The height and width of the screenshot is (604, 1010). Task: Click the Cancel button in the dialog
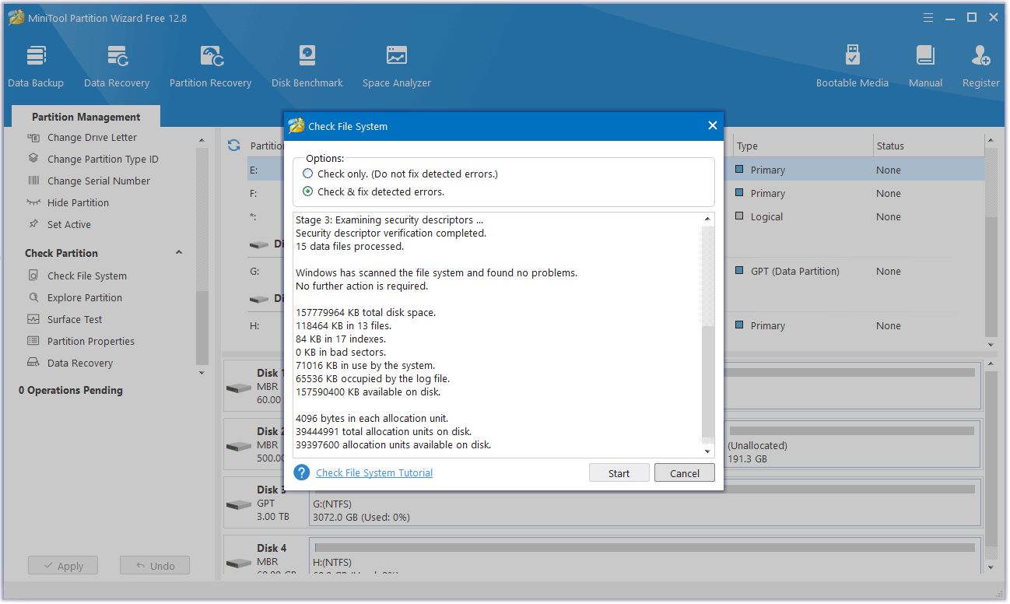coord(685,473)
